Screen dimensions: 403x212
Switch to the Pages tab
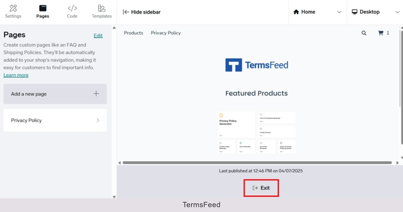pyautogui.click(x=43, y=12)
